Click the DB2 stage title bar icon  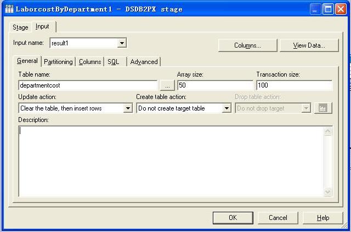(x=9, y=9)
